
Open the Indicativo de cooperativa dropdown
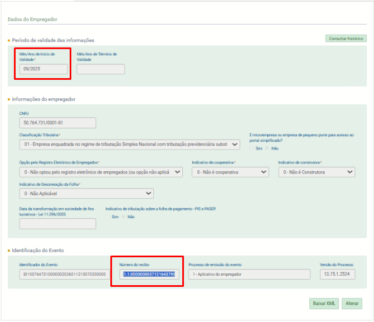pyautogui.click(x=230, y=172)
